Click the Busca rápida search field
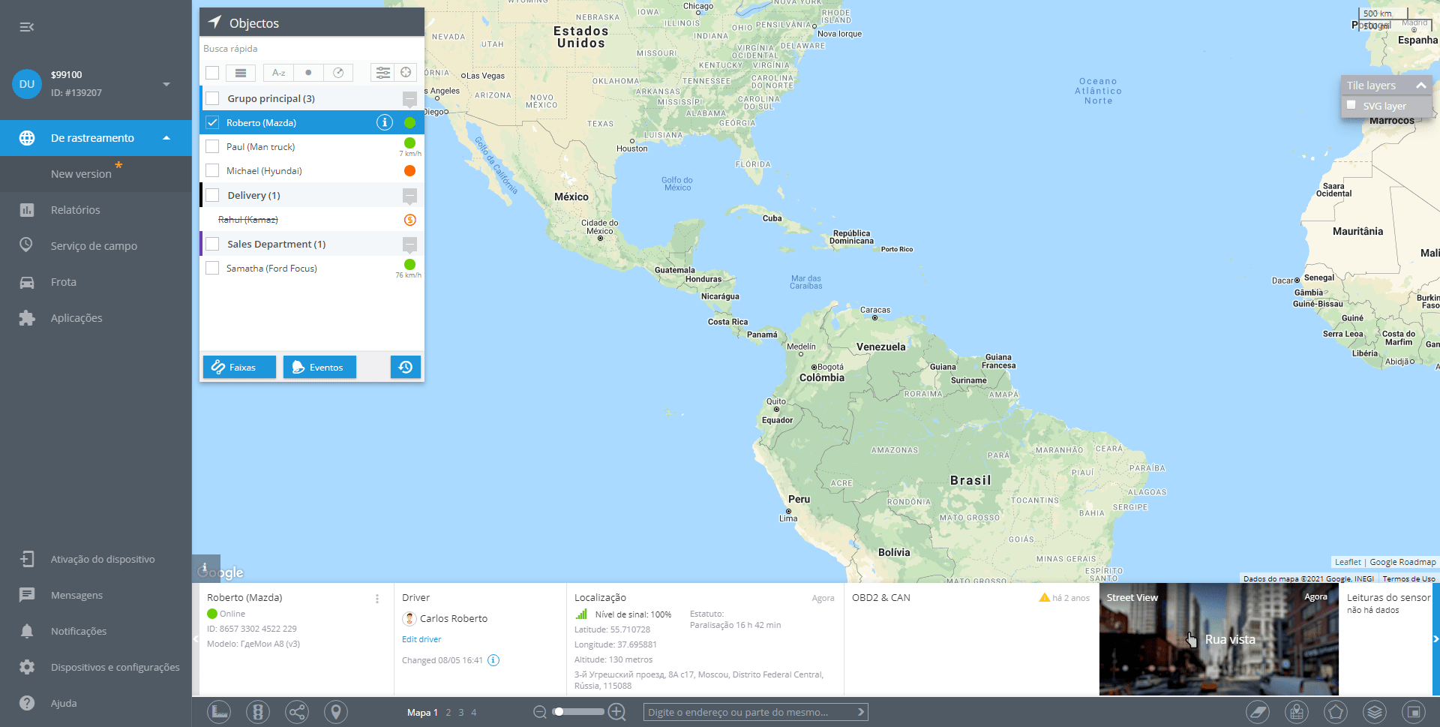The image size is (1440, 727). (312, 49)
